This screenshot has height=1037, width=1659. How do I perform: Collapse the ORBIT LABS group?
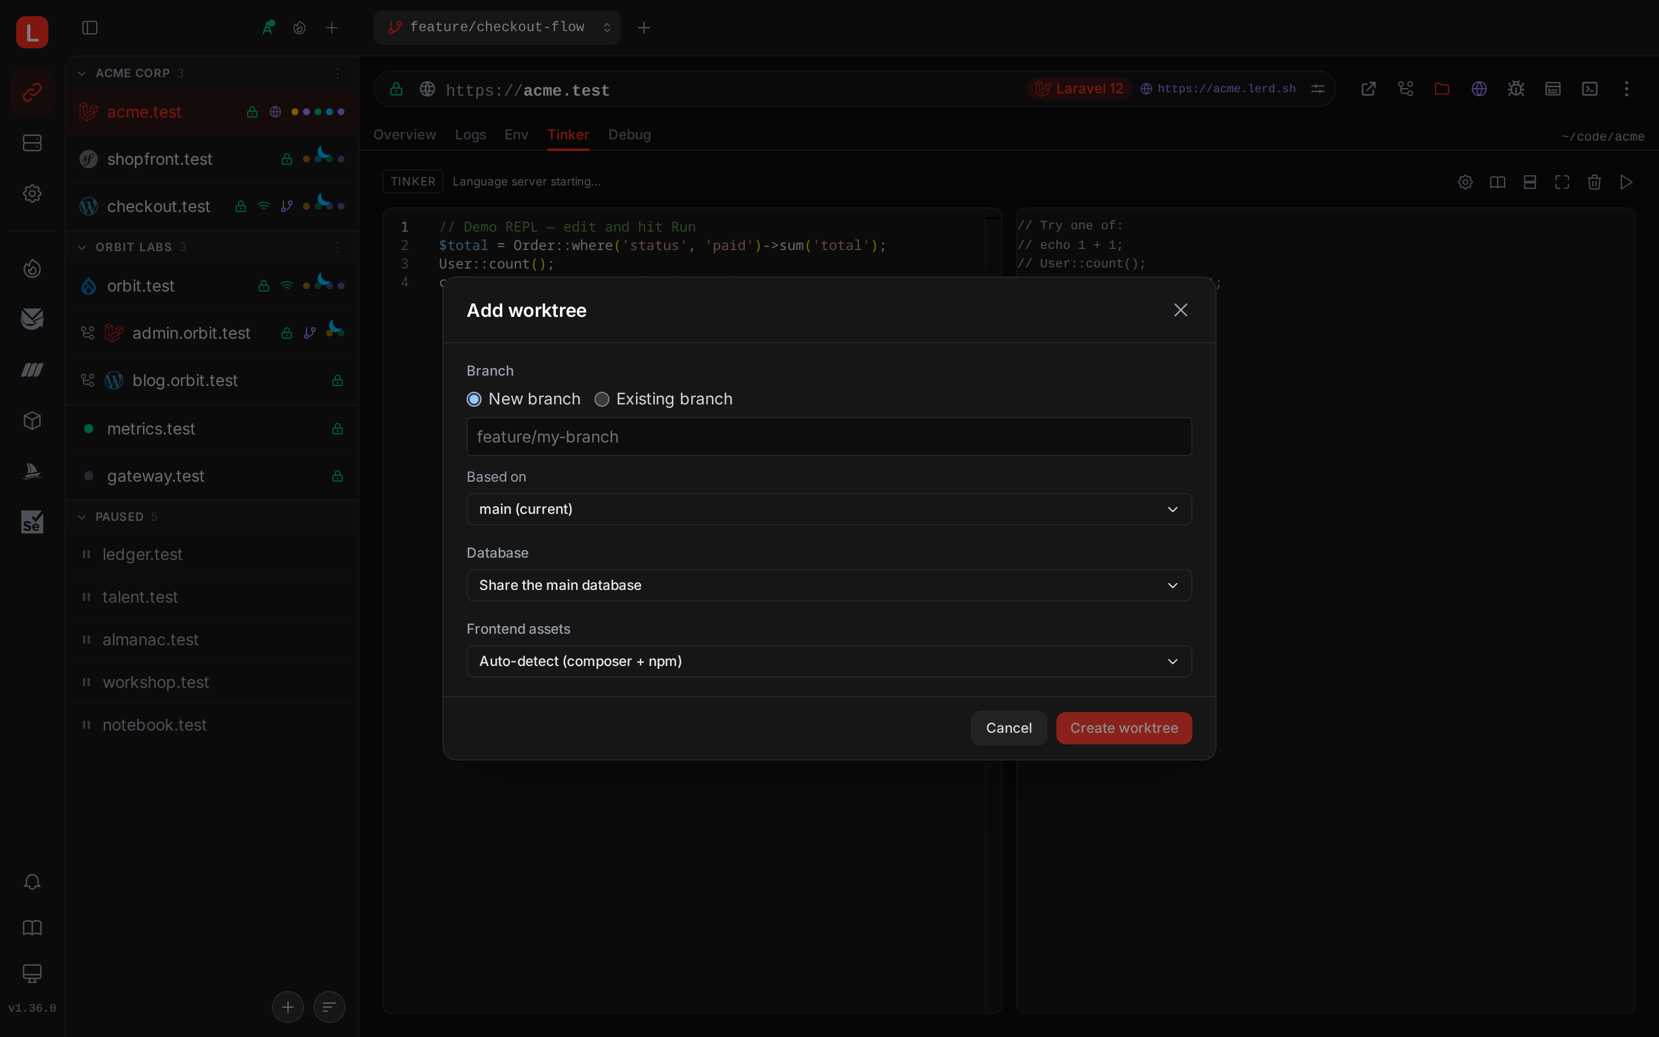tap(82, 247)
